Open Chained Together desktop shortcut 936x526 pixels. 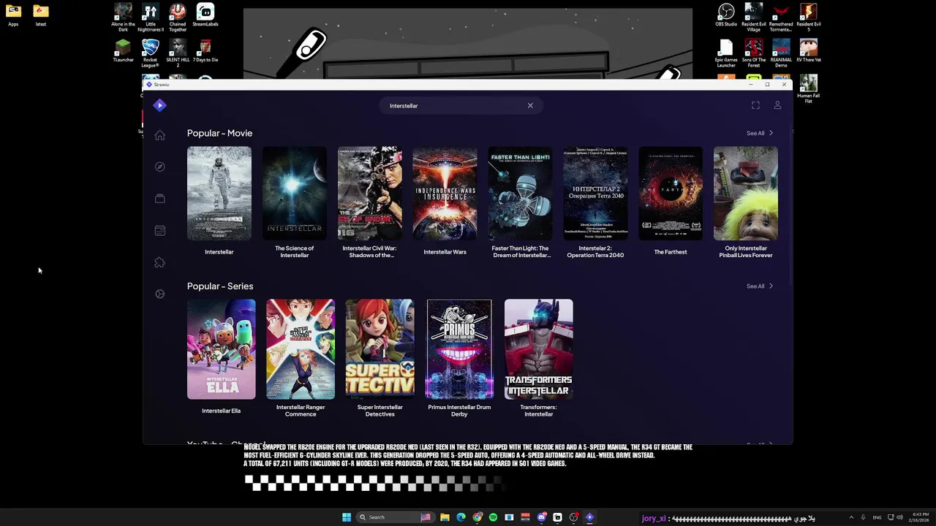point(178,18)
